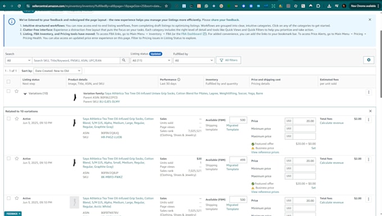Star the Arctic White listing
Image resolution: width=382 pixels, height=216 pixels.
point(16,198)
